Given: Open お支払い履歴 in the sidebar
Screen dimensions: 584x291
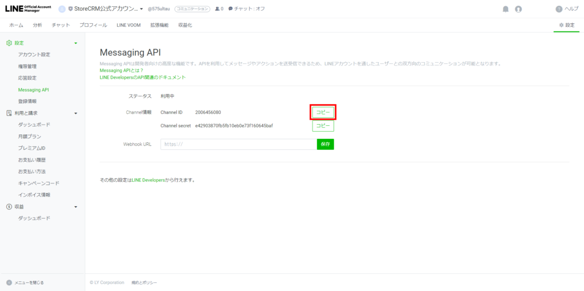Looking at the screenshot, I should (32, 160).
